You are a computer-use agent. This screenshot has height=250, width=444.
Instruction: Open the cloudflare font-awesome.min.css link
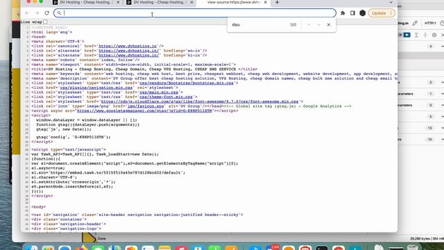(200, 101)
